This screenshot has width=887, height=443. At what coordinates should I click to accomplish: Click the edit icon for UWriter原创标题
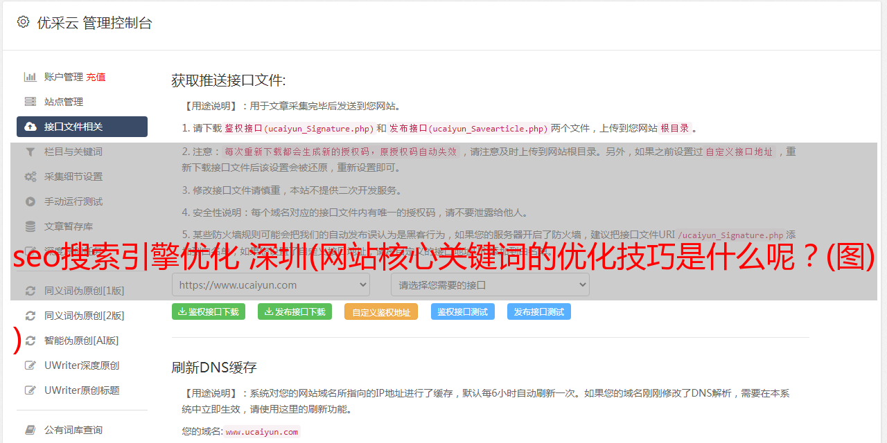30,390
